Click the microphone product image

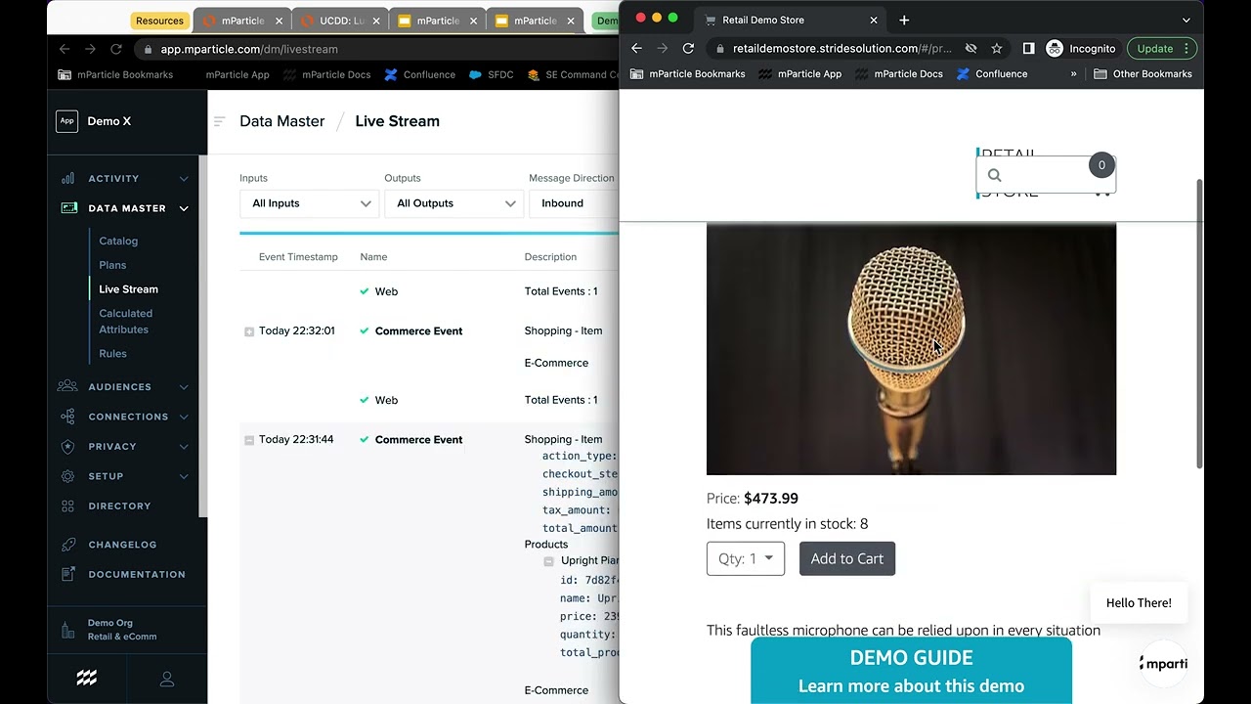(911, 349)
